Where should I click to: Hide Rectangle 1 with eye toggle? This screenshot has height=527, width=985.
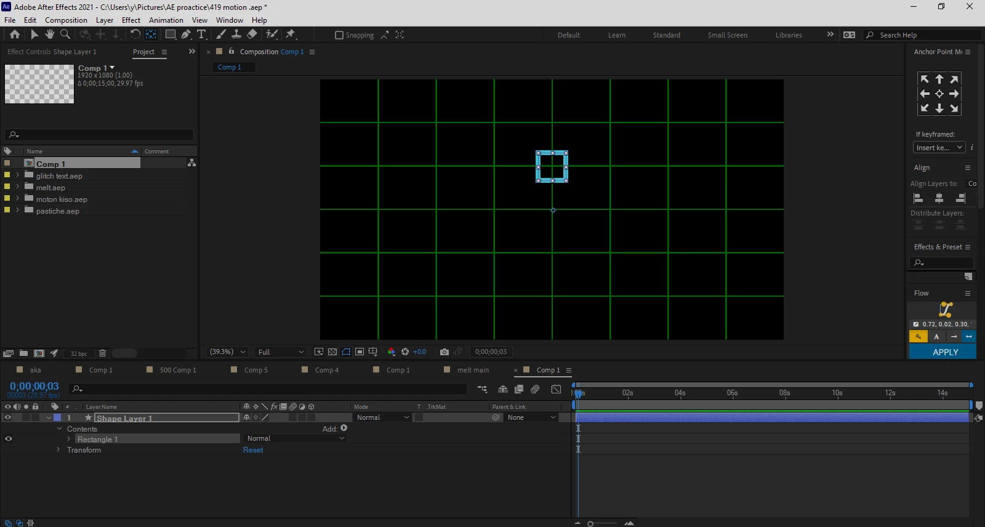pyautogui.click(x=9, y=439)
